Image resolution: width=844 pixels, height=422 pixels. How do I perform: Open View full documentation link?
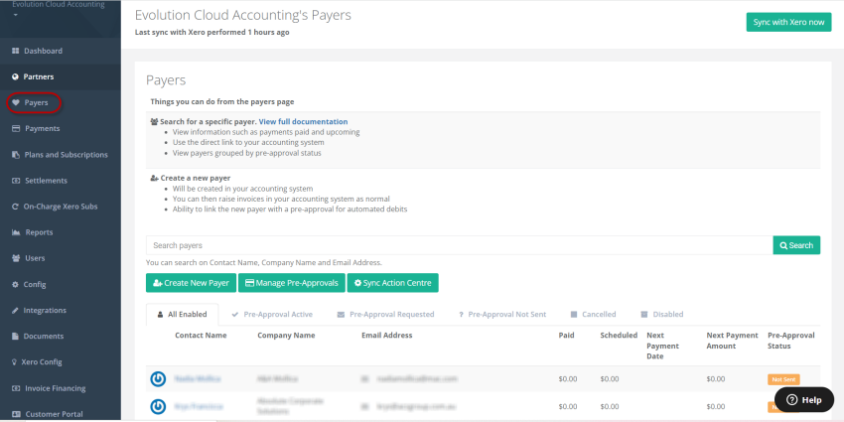pos(303,122)
